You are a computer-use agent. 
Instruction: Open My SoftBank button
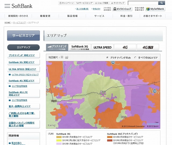(x=155, y=9)
